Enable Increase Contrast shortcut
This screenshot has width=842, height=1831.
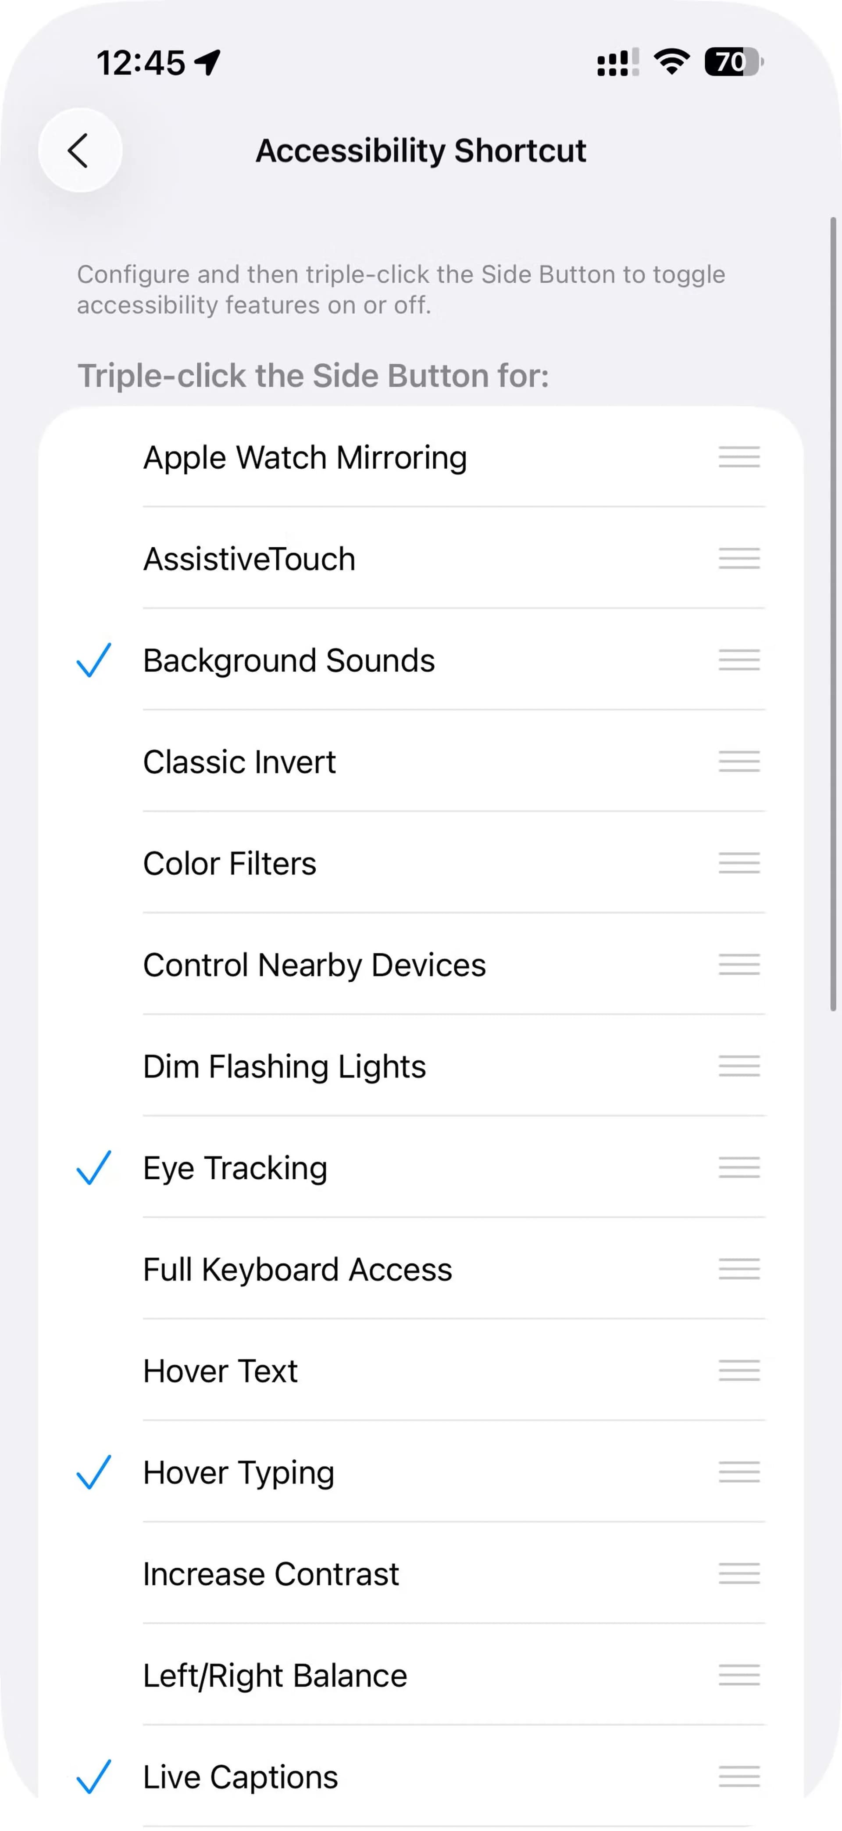coord(271,1574)
